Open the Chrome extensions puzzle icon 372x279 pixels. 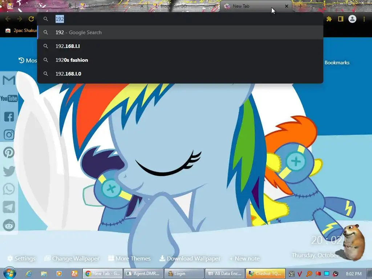click(x=329, y=19)
